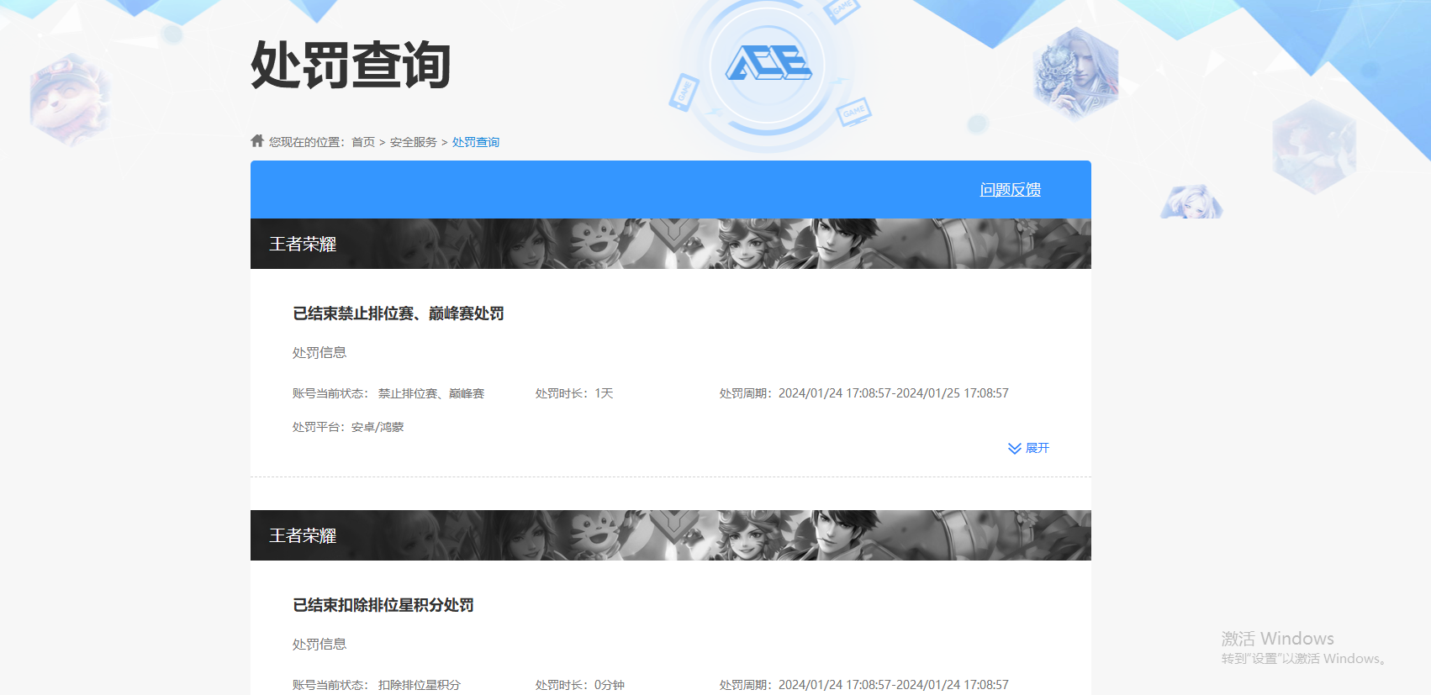Click 处罚平台：安卓/鸿蒙 text
Viewport: 1431px width, 695px height.
348,427
